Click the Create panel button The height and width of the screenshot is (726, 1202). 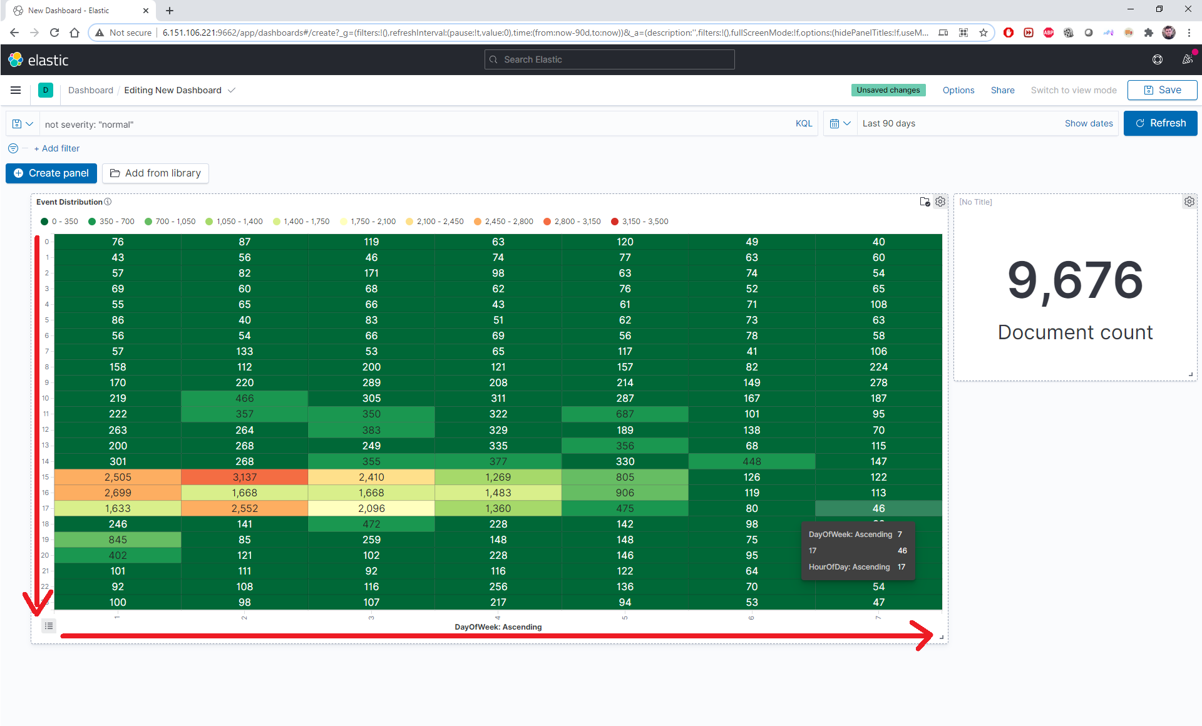click(51, 173)
